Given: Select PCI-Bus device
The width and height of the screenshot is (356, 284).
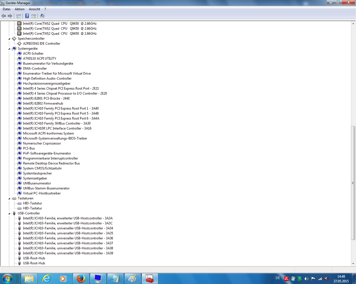Looking at the screenshot, I should (x=29, y=148).
